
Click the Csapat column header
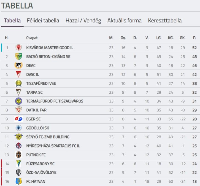pos(32,38)
